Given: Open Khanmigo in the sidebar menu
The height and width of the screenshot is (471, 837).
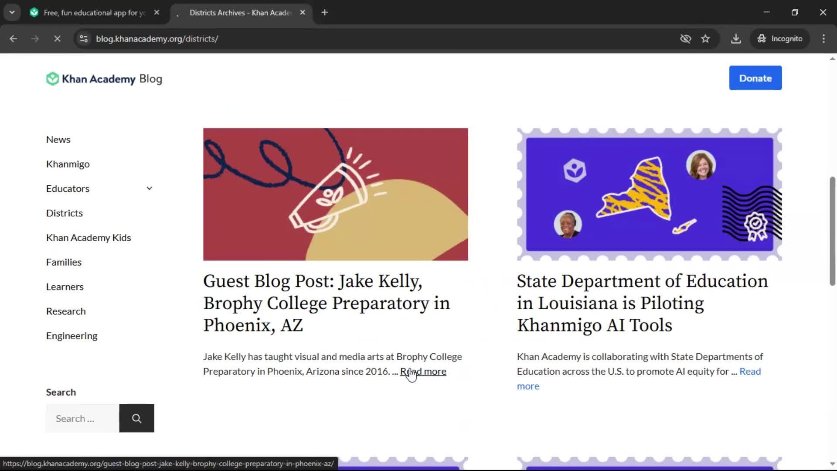Looking at the screenshot, I should [68, 164].
